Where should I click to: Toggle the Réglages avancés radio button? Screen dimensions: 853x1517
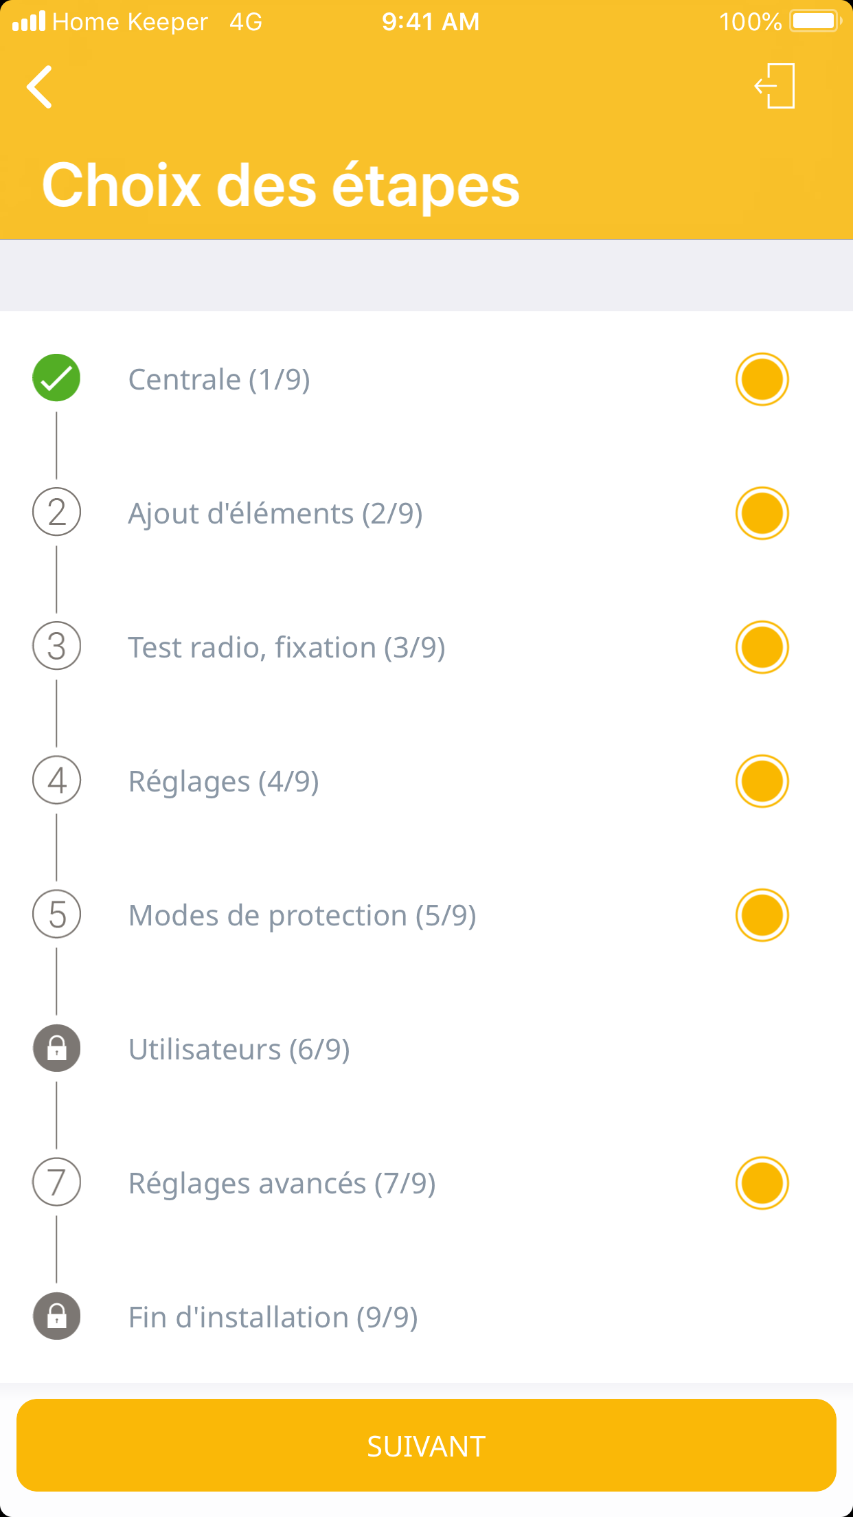tap(762, 1183)
